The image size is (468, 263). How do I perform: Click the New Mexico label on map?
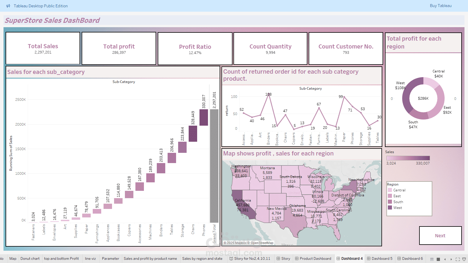click(277, 209)
